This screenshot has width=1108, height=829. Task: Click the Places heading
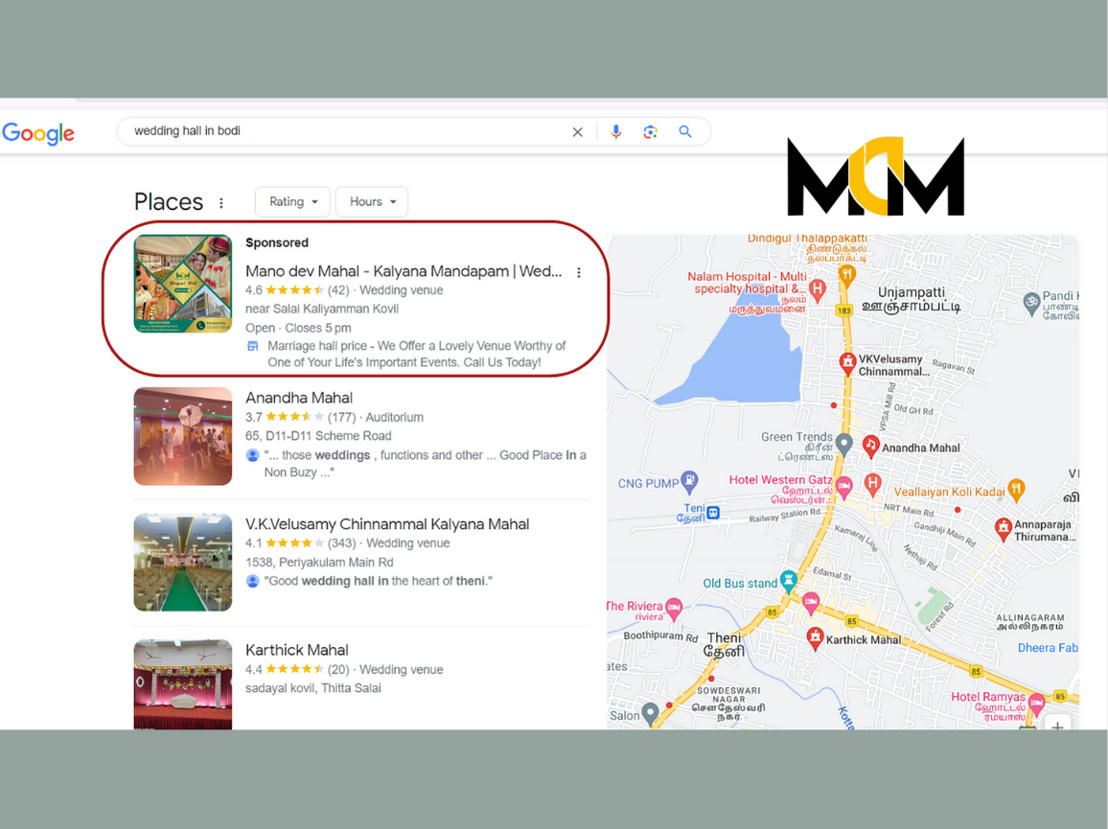point(169,202)
